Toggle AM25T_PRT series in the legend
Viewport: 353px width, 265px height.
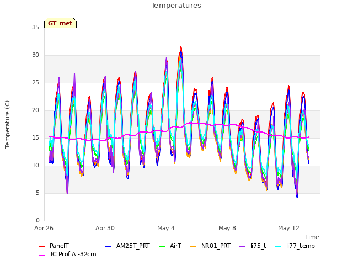[127, 246]
